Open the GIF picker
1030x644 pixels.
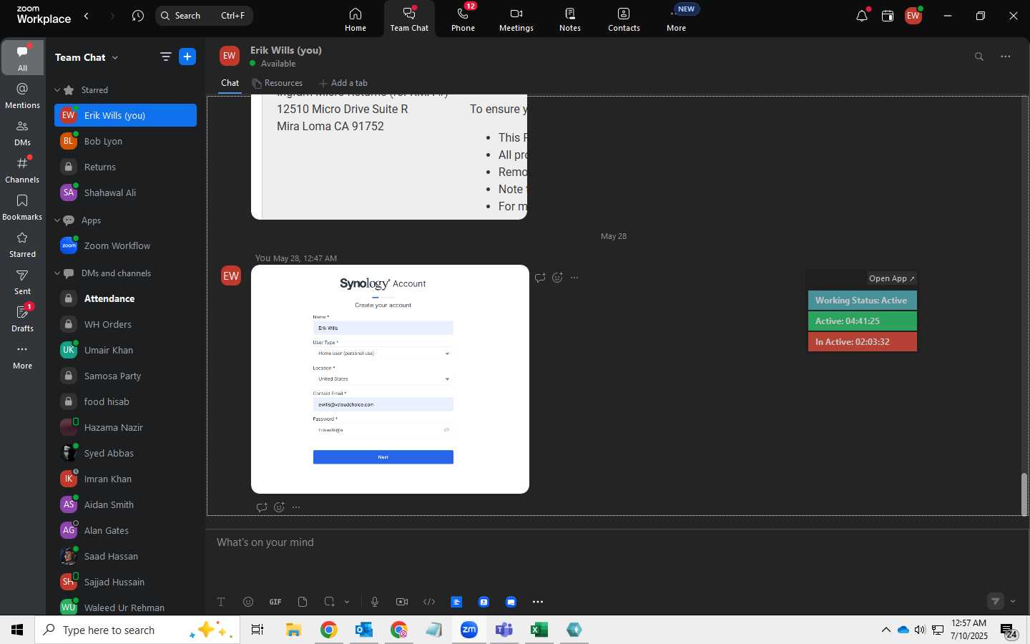[x=275, y=602]
